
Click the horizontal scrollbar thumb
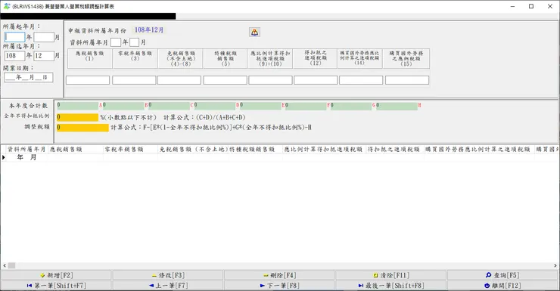click(x=12, y=266)
